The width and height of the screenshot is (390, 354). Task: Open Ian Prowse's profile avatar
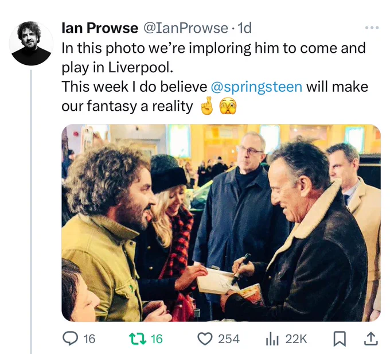point(31,43)
